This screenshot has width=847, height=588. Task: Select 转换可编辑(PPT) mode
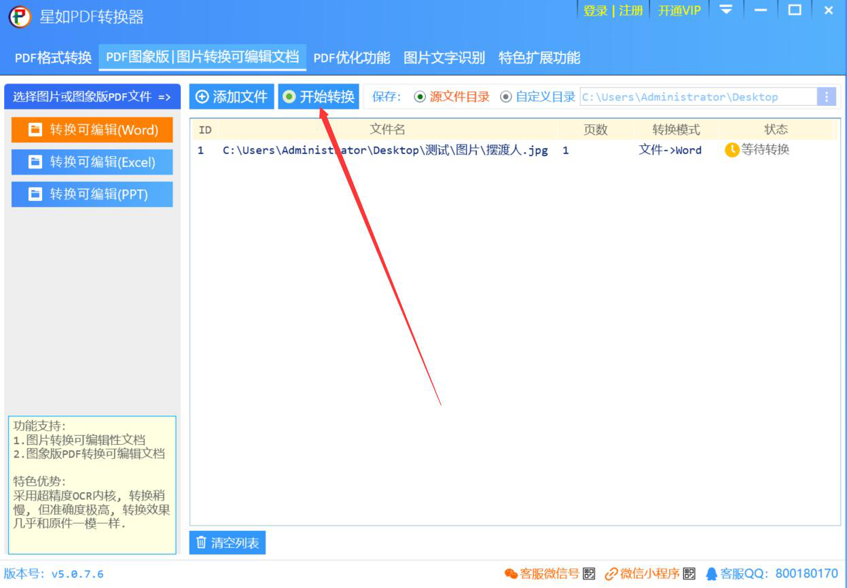point(92,194)
